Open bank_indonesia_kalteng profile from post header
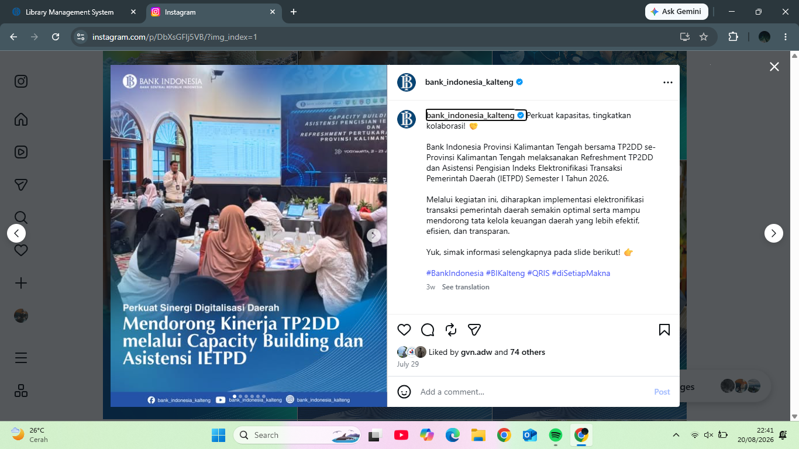The image size is (799, 449). [469, 82]
